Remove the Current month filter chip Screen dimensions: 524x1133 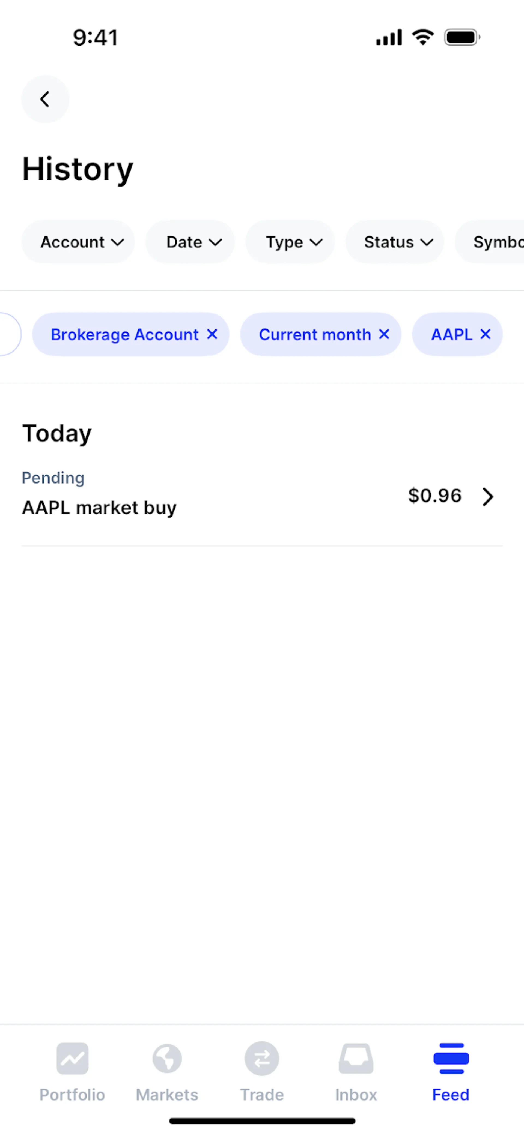384,334
